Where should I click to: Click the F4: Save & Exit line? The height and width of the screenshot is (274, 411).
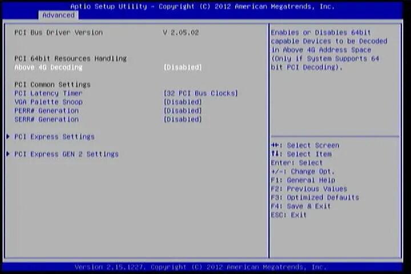301,206
